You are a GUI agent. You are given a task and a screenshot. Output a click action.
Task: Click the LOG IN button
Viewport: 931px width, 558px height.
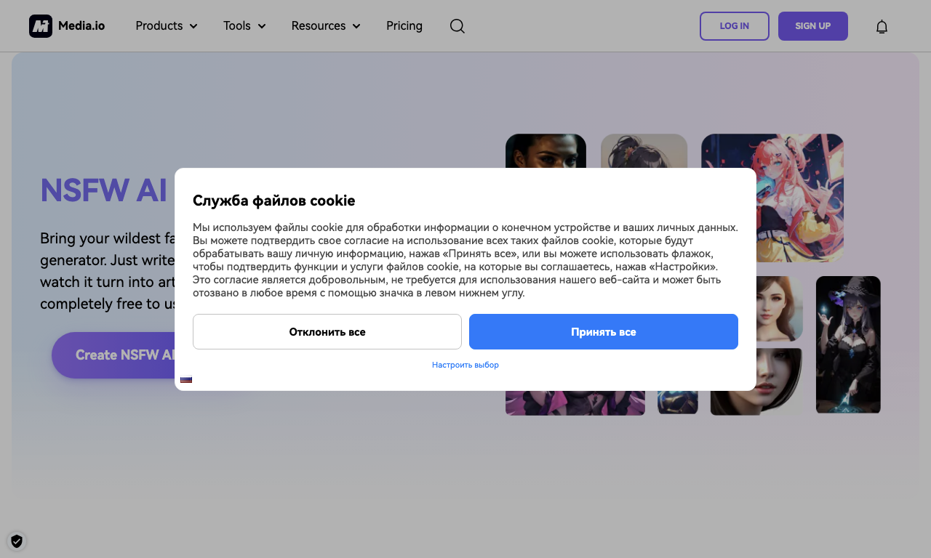[x=735, y=26]
